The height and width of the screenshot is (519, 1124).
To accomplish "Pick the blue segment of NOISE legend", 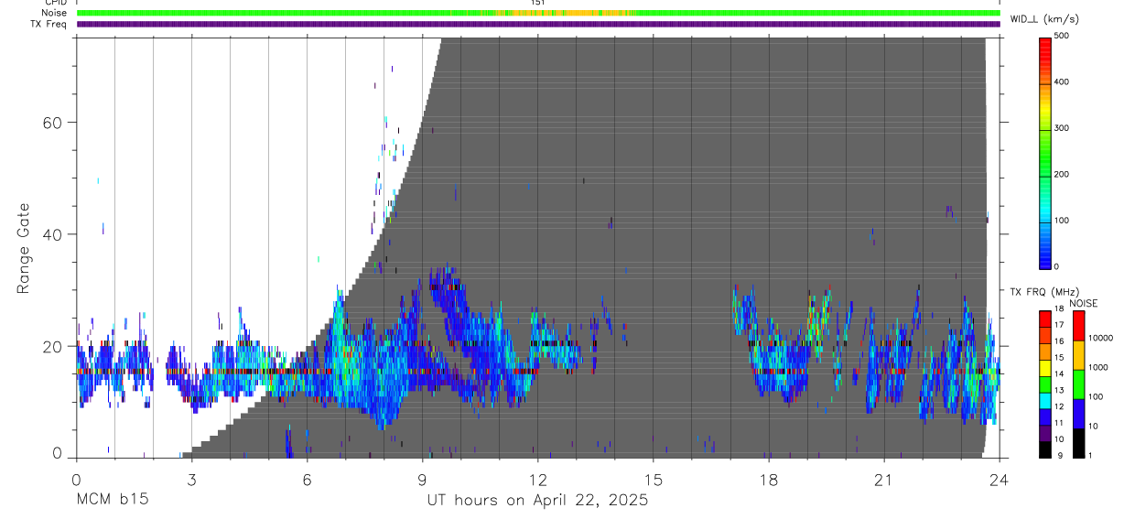I will coord(1077,413).
